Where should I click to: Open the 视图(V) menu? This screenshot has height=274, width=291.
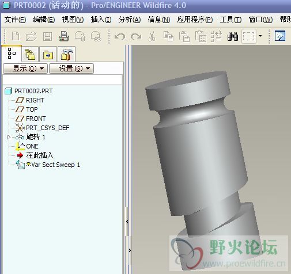73,20
